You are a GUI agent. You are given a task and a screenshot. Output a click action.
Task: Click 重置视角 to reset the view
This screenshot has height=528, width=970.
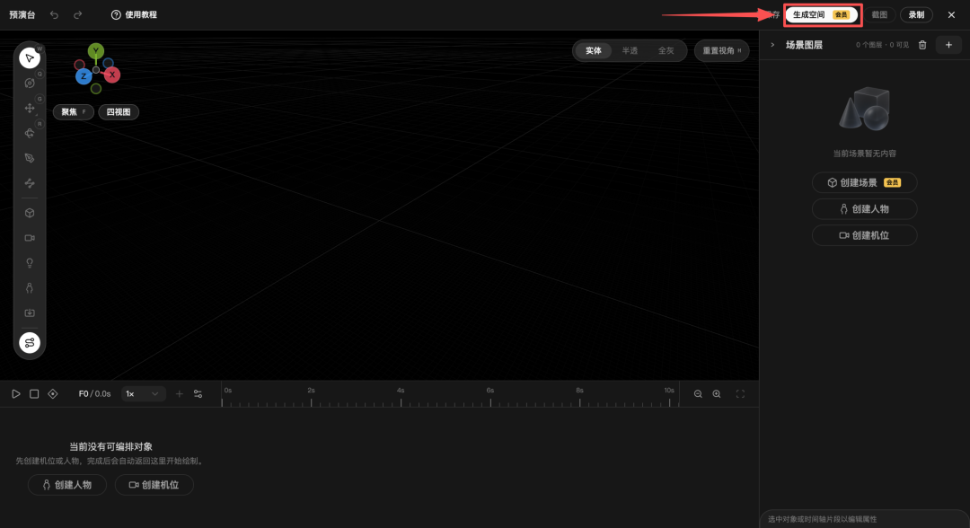[x=721, y=50]
